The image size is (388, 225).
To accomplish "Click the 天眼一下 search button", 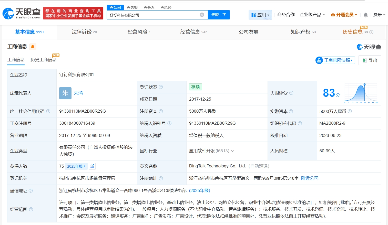I will click(219, 15).
